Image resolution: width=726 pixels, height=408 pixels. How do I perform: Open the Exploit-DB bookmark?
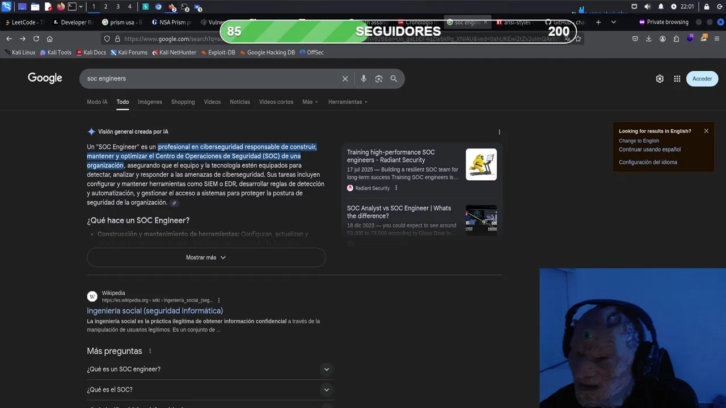tap(218, 52)
